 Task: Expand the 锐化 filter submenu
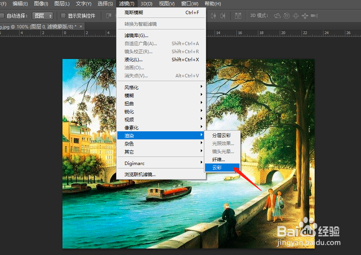point(161,111)
